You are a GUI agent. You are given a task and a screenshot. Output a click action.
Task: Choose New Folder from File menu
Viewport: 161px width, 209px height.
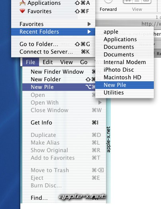click(59, 79)
